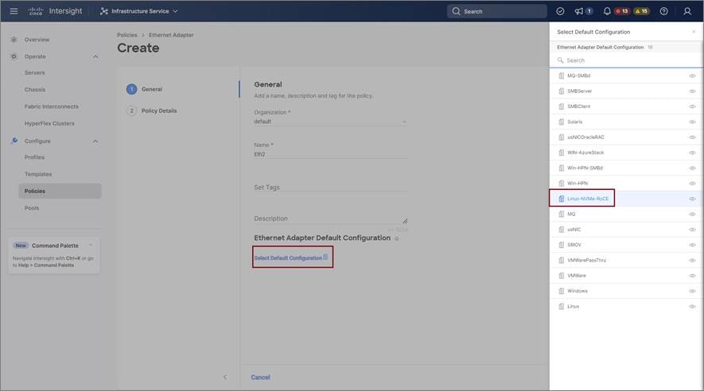Open the help question mark icon
The image size is (704, 391).
663,11
